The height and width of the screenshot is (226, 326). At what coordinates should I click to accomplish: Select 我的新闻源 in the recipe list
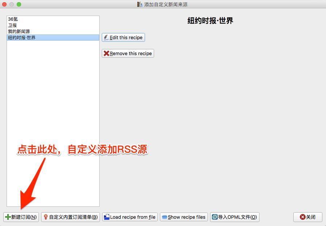53,32
